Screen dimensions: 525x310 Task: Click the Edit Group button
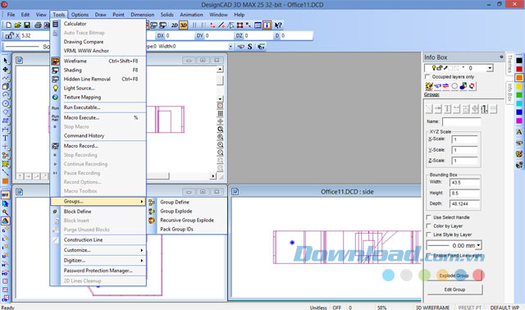coord(454,289)
